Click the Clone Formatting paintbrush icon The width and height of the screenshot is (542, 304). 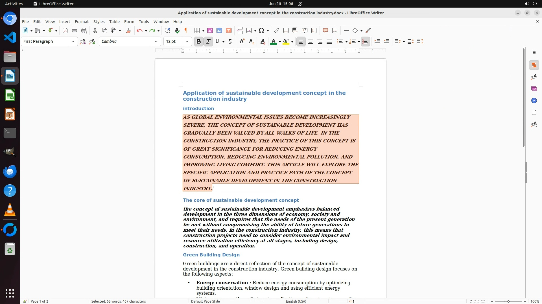pyautogui.click(x=128, y=31)
